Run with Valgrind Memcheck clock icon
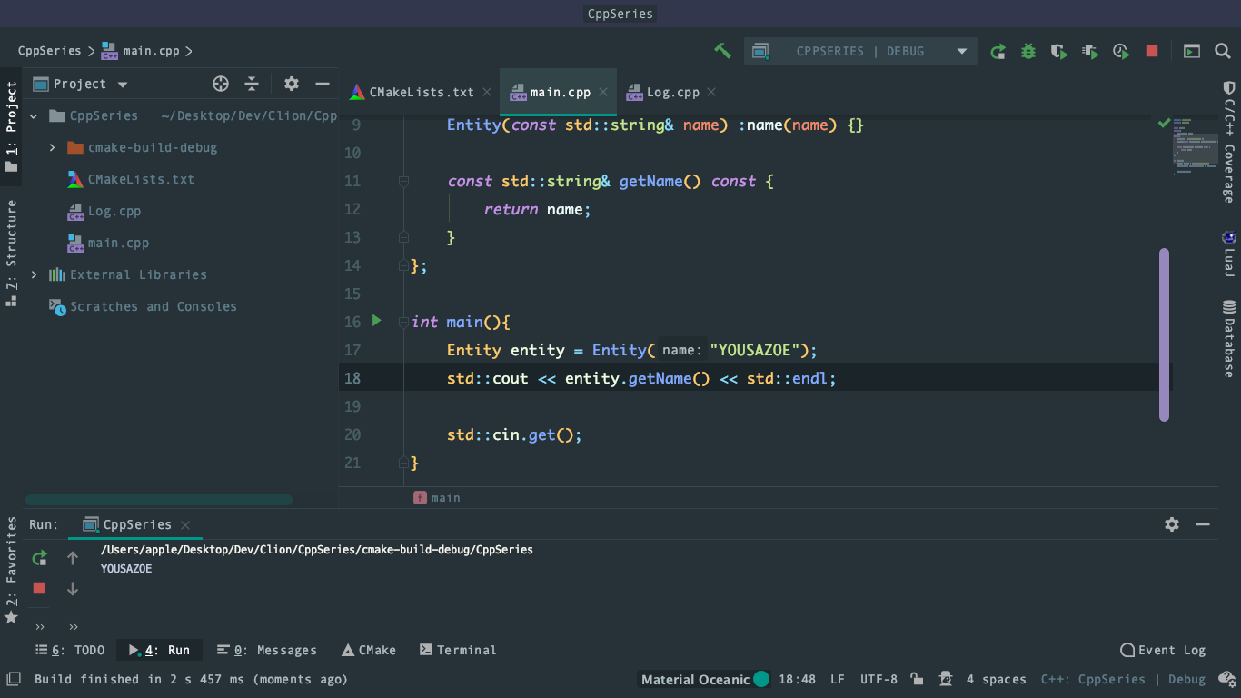 (1121, 52)
